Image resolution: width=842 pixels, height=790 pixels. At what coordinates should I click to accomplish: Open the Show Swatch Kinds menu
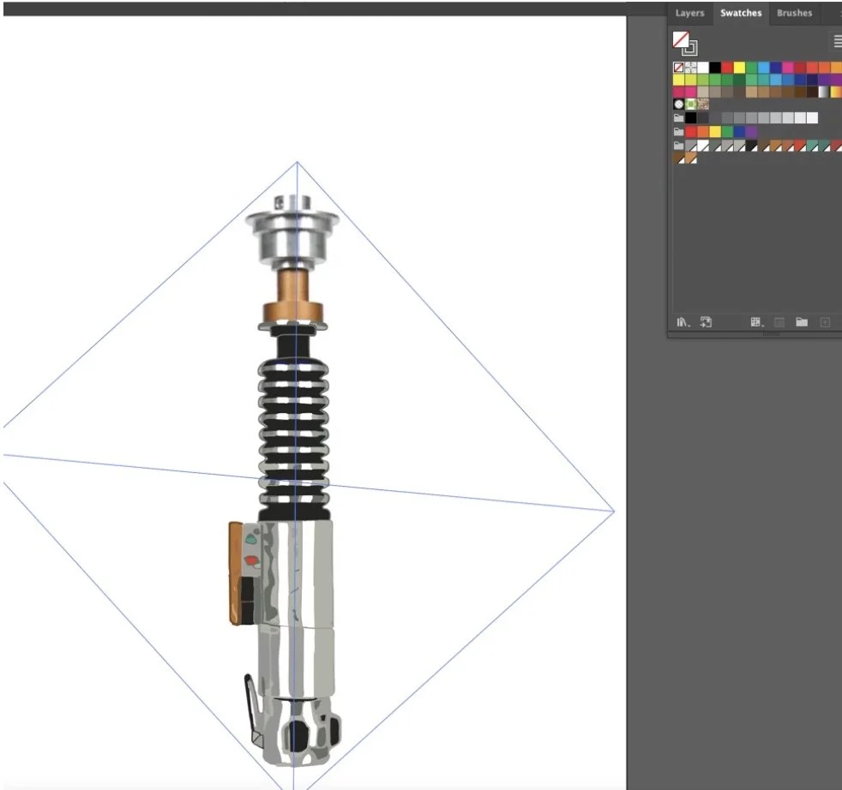756,322
